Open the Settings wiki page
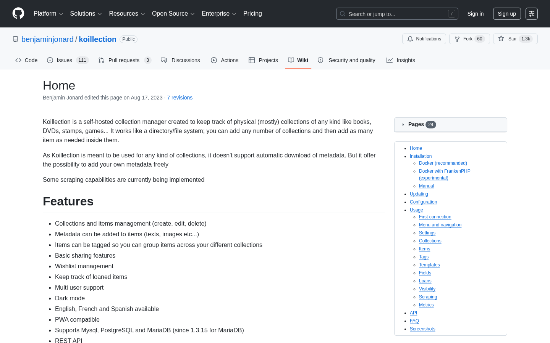 [427, 233]
